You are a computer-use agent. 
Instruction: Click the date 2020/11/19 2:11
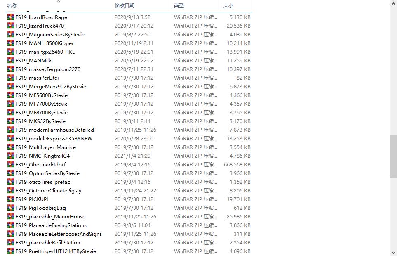click(x=134, y=43)
